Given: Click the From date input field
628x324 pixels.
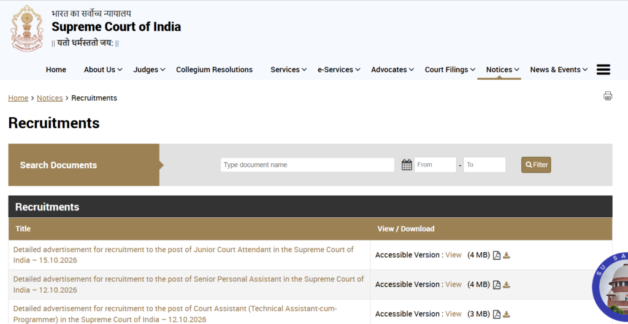Looking at the screenshot, I should (435, 165).
